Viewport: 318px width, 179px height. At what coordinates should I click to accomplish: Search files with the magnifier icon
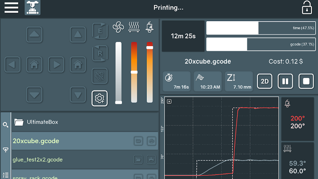6,125
